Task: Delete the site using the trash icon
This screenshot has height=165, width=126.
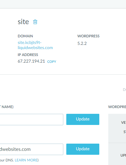Action: coord(35,22)
